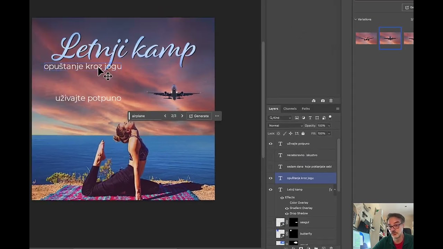Collapse the Variations section
This screenshot has height=249, width=443.
[x=355, y=19]
